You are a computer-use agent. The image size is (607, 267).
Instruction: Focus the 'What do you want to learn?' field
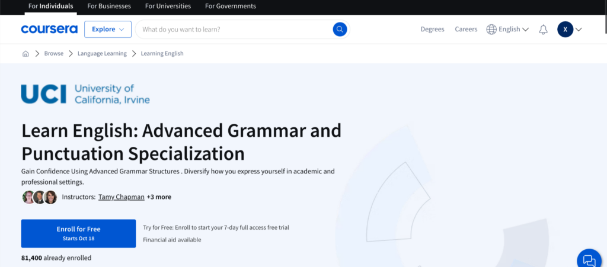[234, 29]
